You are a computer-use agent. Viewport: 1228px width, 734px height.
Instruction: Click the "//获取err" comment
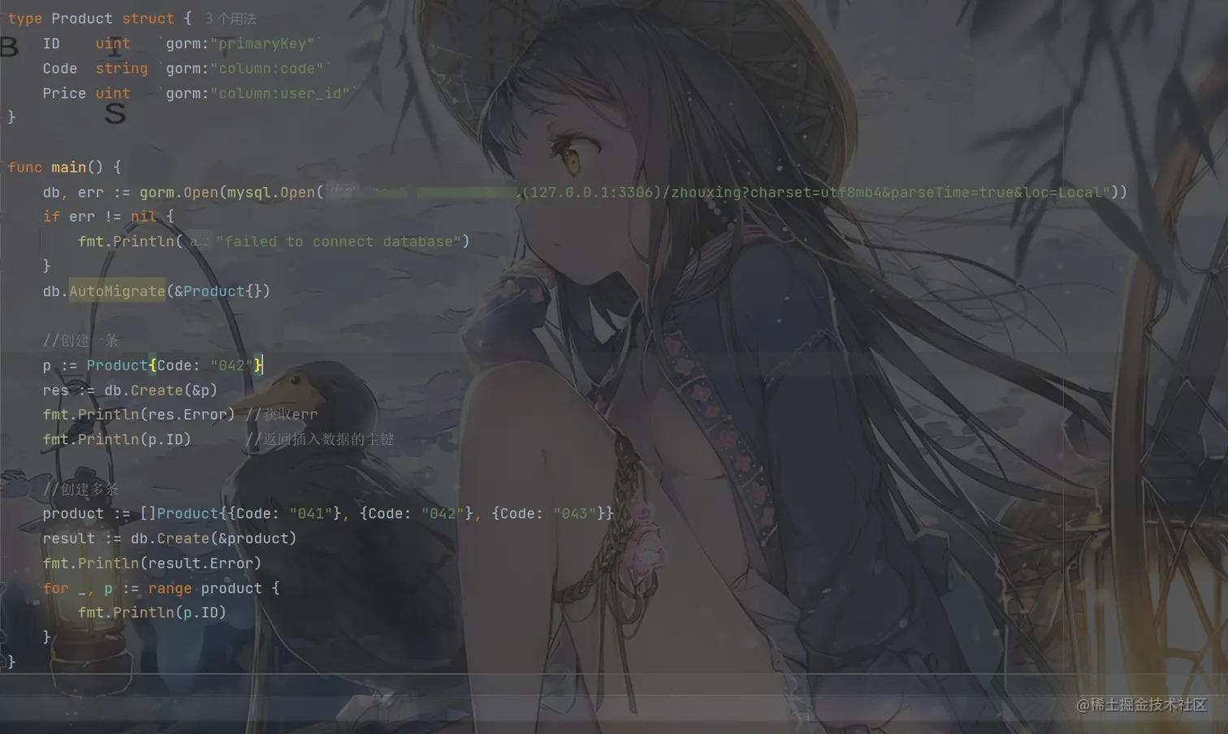point(281,415)
